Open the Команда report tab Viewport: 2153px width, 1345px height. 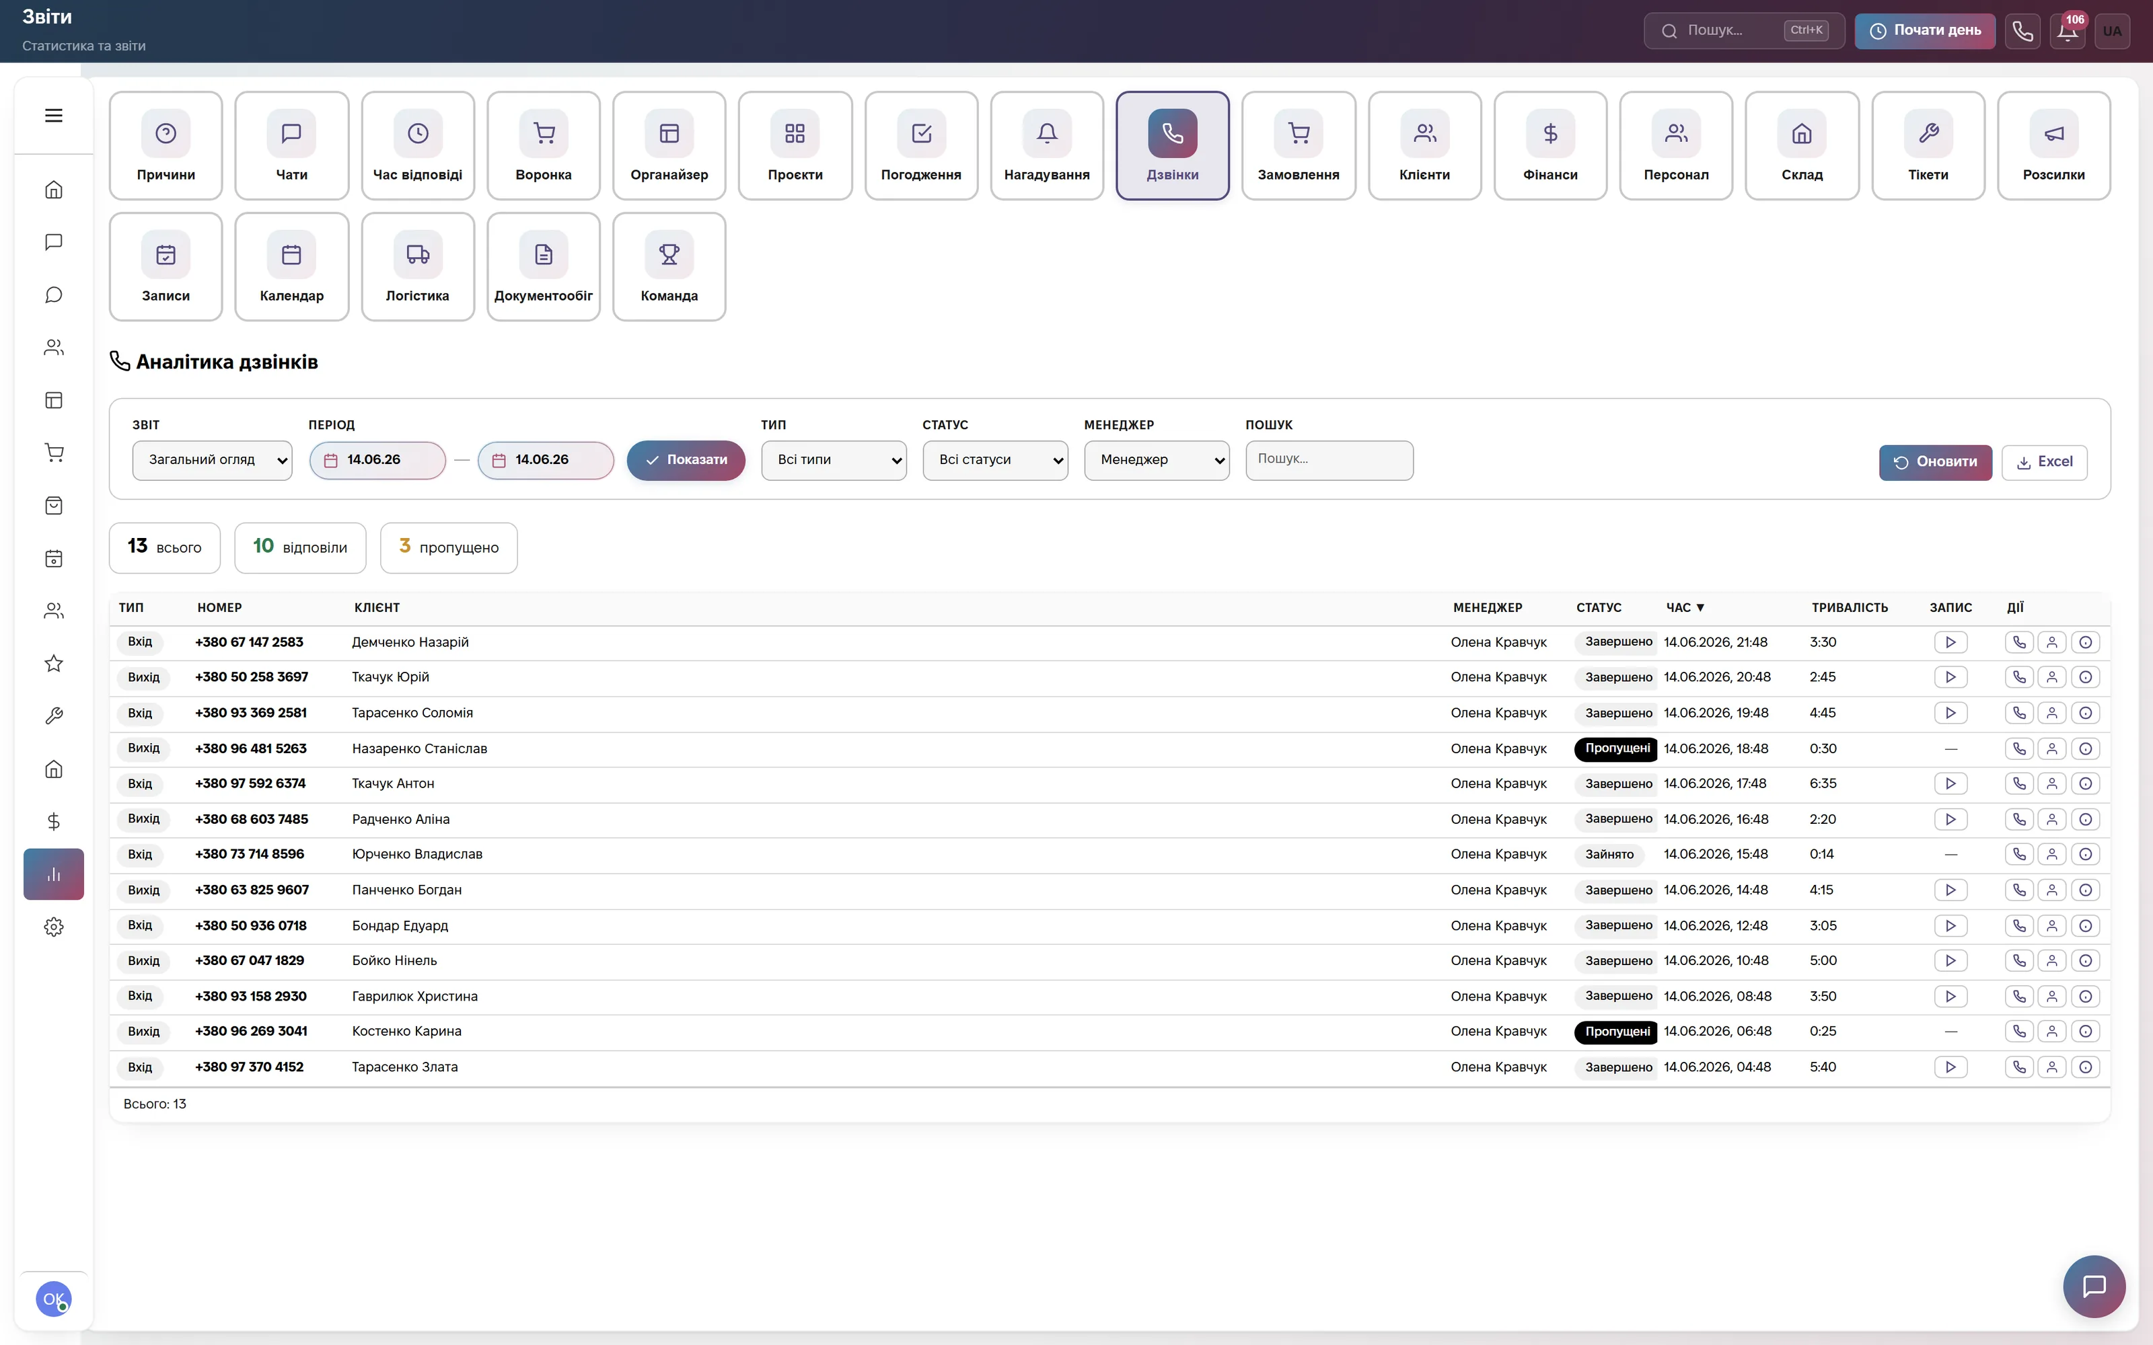click(669, 267)
